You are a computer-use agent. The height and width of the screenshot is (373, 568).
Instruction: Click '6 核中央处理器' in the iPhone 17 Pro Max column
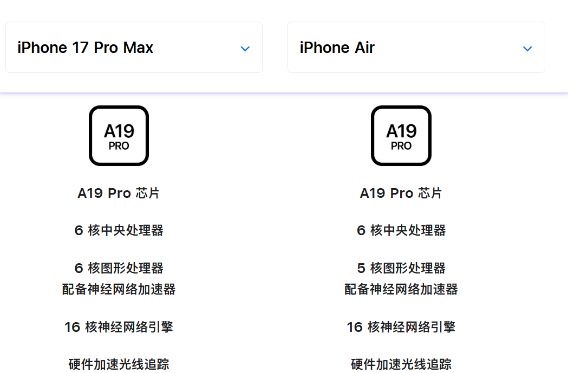(119, 230)
